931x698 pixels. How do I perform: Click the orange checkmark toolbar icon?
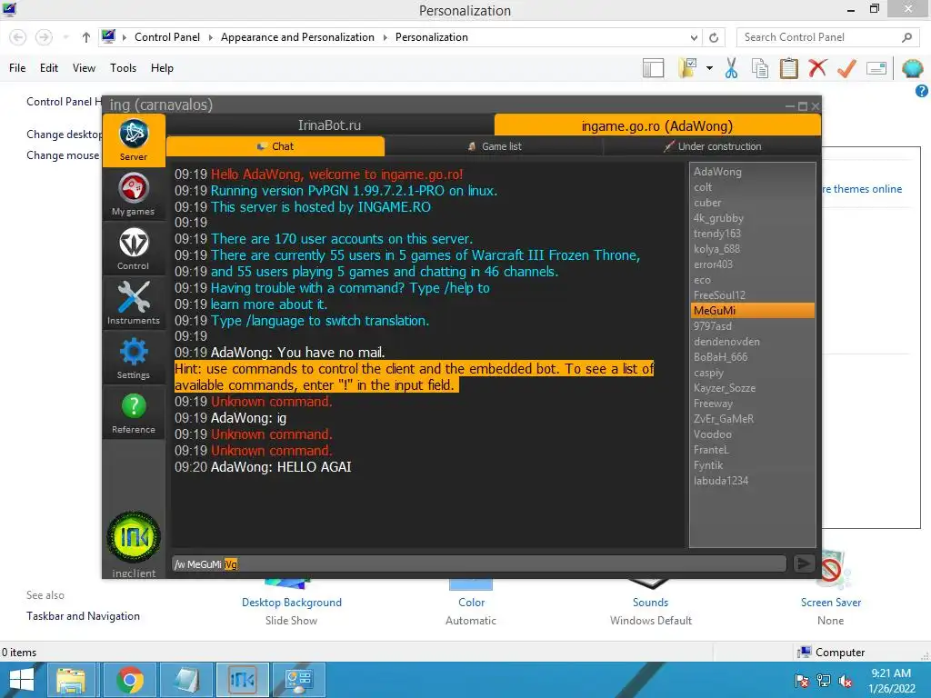846,68
